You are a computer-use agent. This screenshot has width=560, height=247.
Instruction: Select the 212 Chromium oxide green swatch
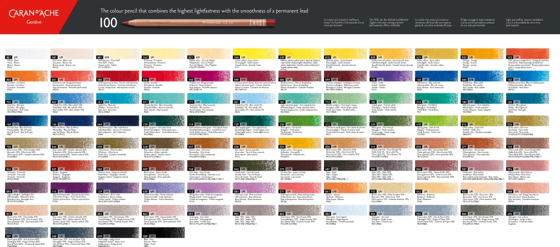pyautogui.click(x=345, y=121)
